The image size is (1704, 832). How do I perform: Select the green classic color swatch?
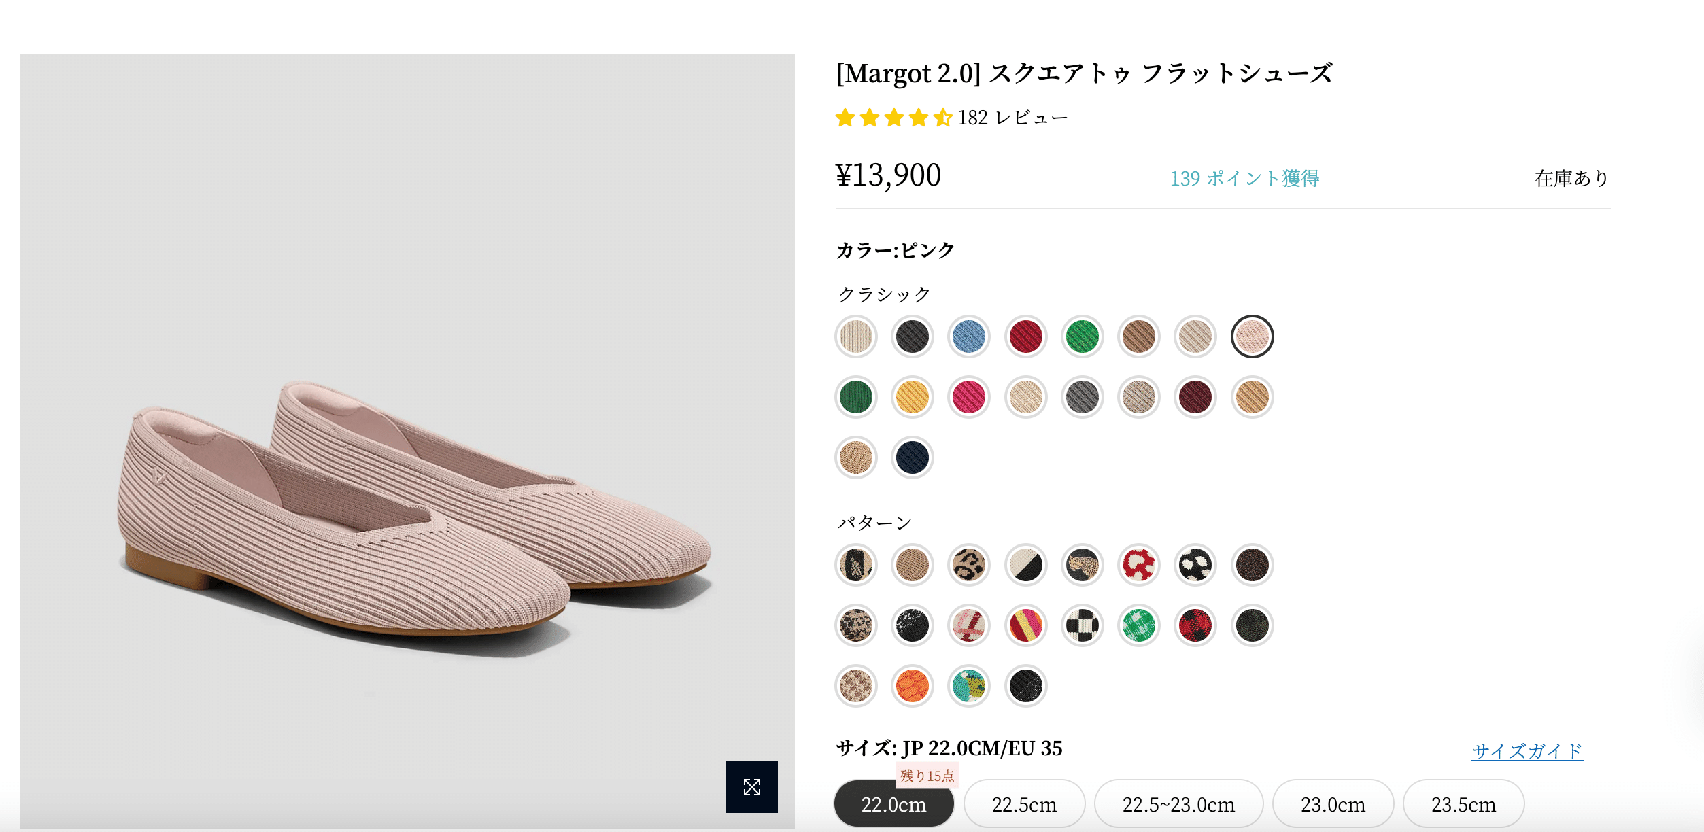(1082, 336)
